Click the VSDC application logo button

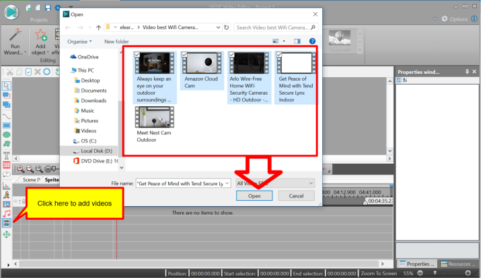coord(11,12)
